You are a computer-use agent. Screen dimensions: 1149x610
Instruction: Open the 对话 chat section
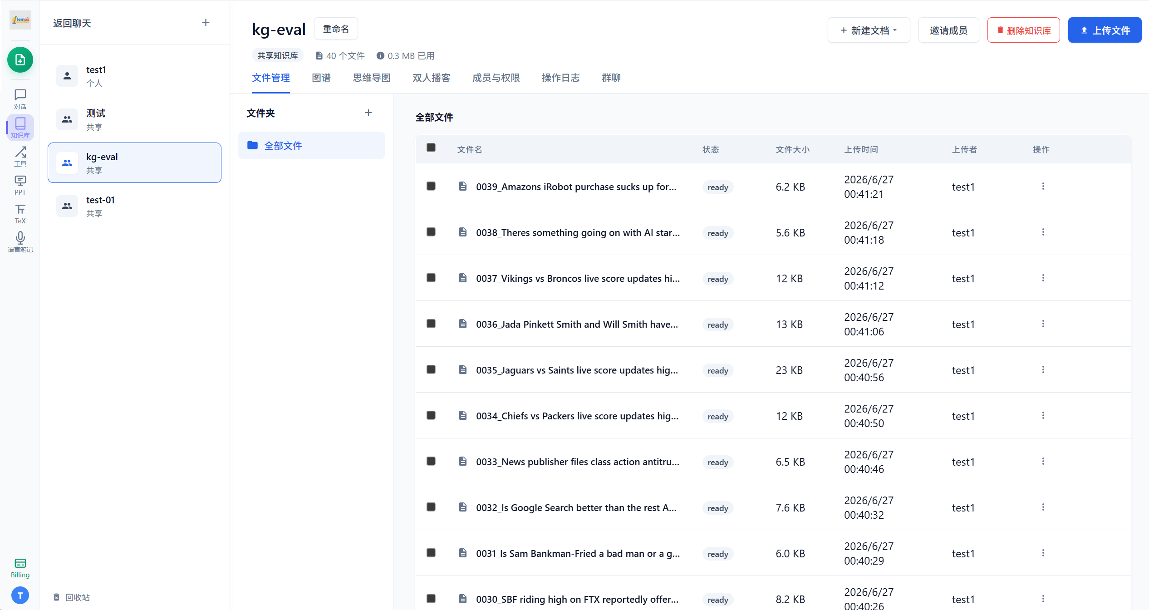click(20, 99)
